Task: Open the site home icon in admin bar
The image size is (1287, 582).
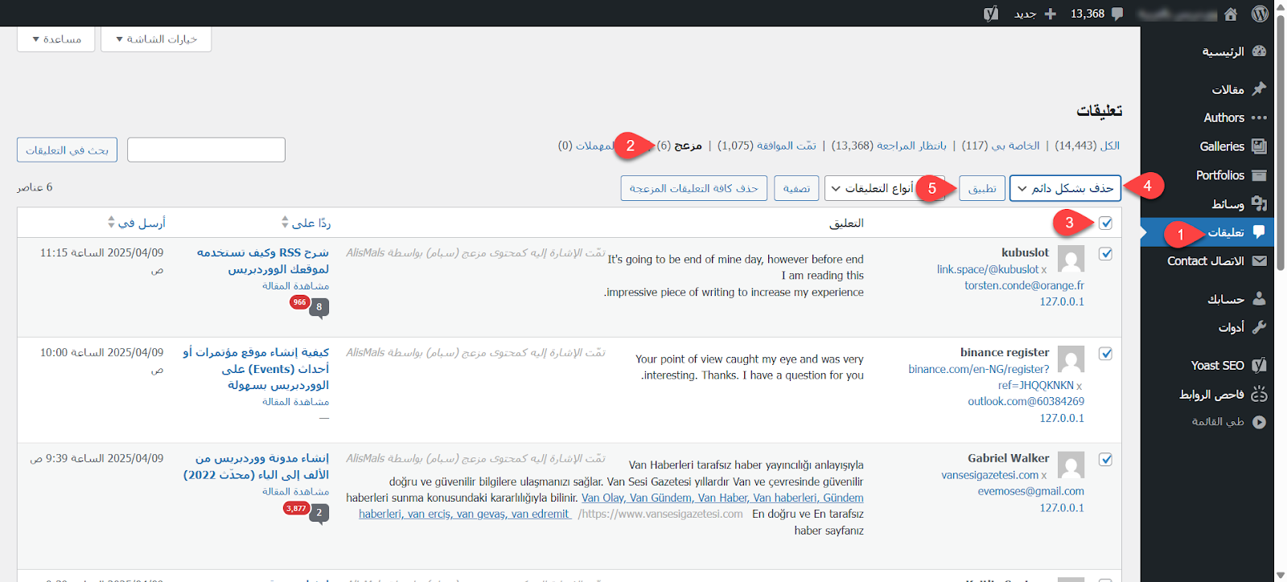Action: [1231, 14]
